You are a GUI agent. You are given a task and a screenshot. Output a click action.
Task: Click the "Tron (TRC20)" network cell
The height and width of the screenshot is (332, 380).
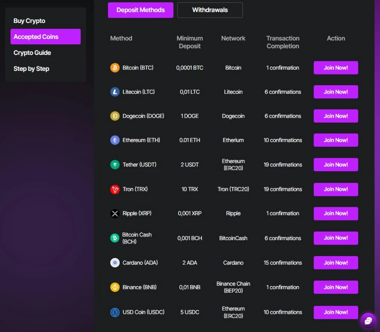click(x=233, y=189)
